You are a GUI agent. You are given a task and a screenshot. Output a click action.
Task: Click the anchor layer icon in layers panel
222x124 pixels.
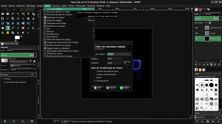coord(215,64)
